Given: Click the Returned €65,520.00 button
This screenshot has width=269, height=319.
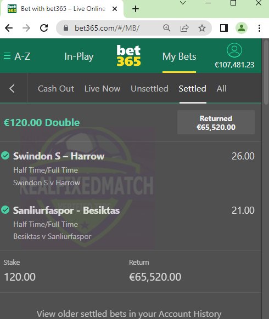Looking at the screenshot, I should (216, 122).
